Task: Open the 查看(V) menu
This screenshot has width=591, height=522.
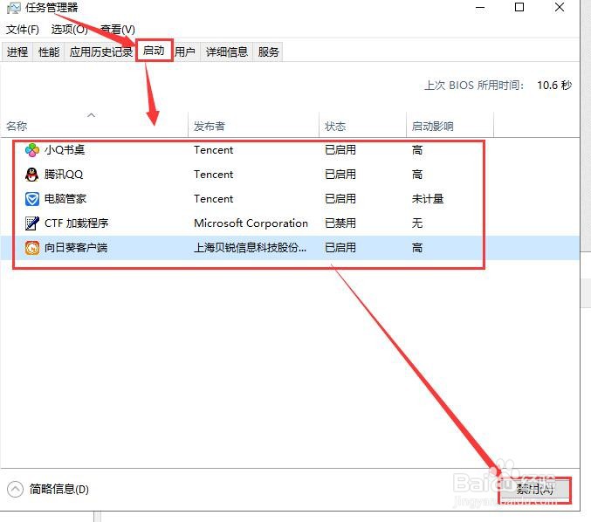Action: point(118,30)
